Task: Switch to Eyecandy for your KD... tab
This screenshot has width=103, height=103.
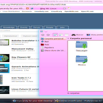Action: [x=12, y=8]
